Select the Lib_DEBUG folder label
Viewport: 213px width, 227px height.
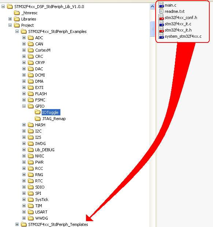click(x=45, y=150)
